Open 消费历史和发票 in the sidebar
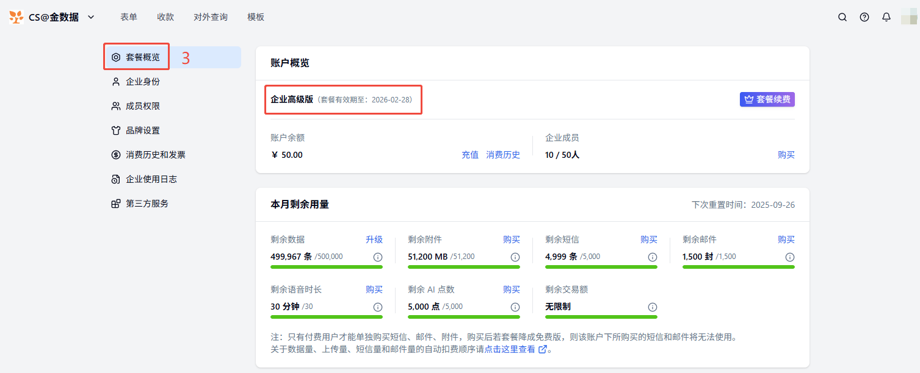Image resolution: width=920 pixels, height=373 pixels. (x=155, y=155)
